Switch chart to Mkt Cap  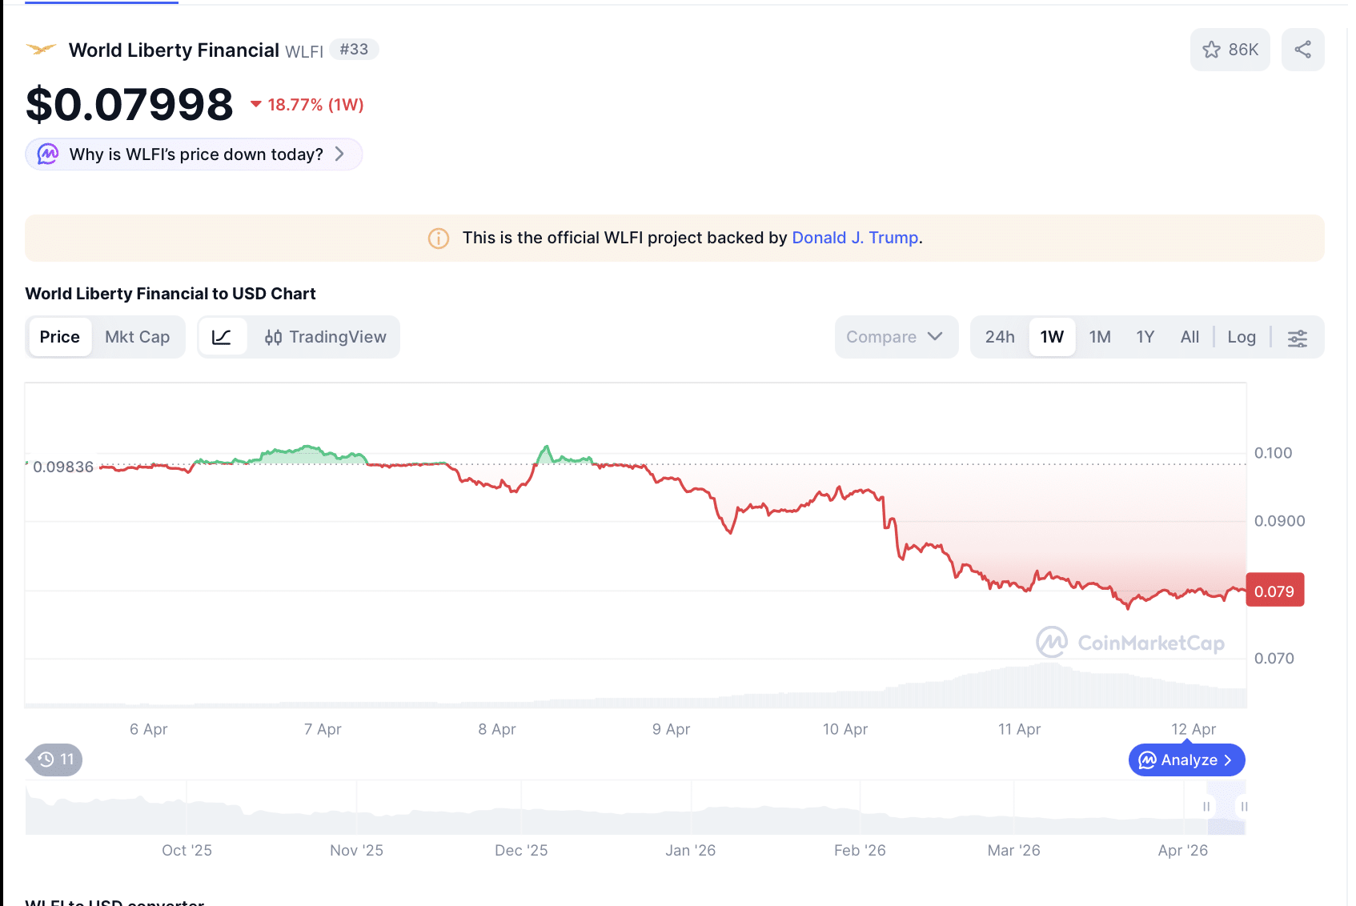138,337
